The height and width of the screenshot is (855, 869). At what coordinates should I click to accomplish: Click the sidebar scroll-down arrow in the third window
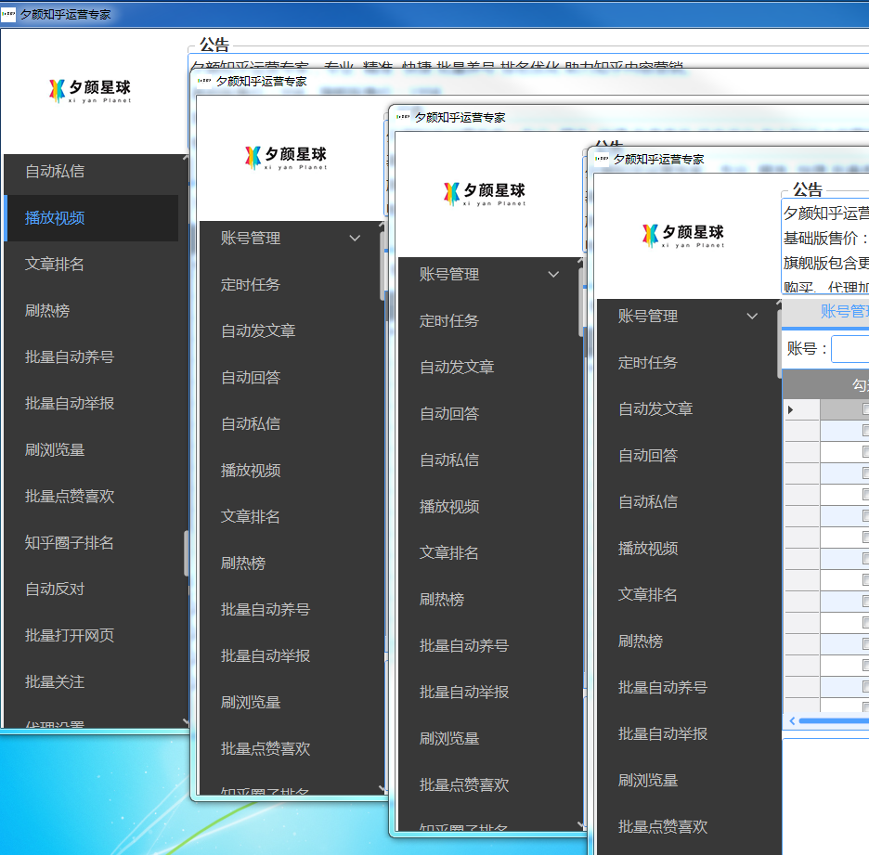pyautogui.click(x=579, y=824)
